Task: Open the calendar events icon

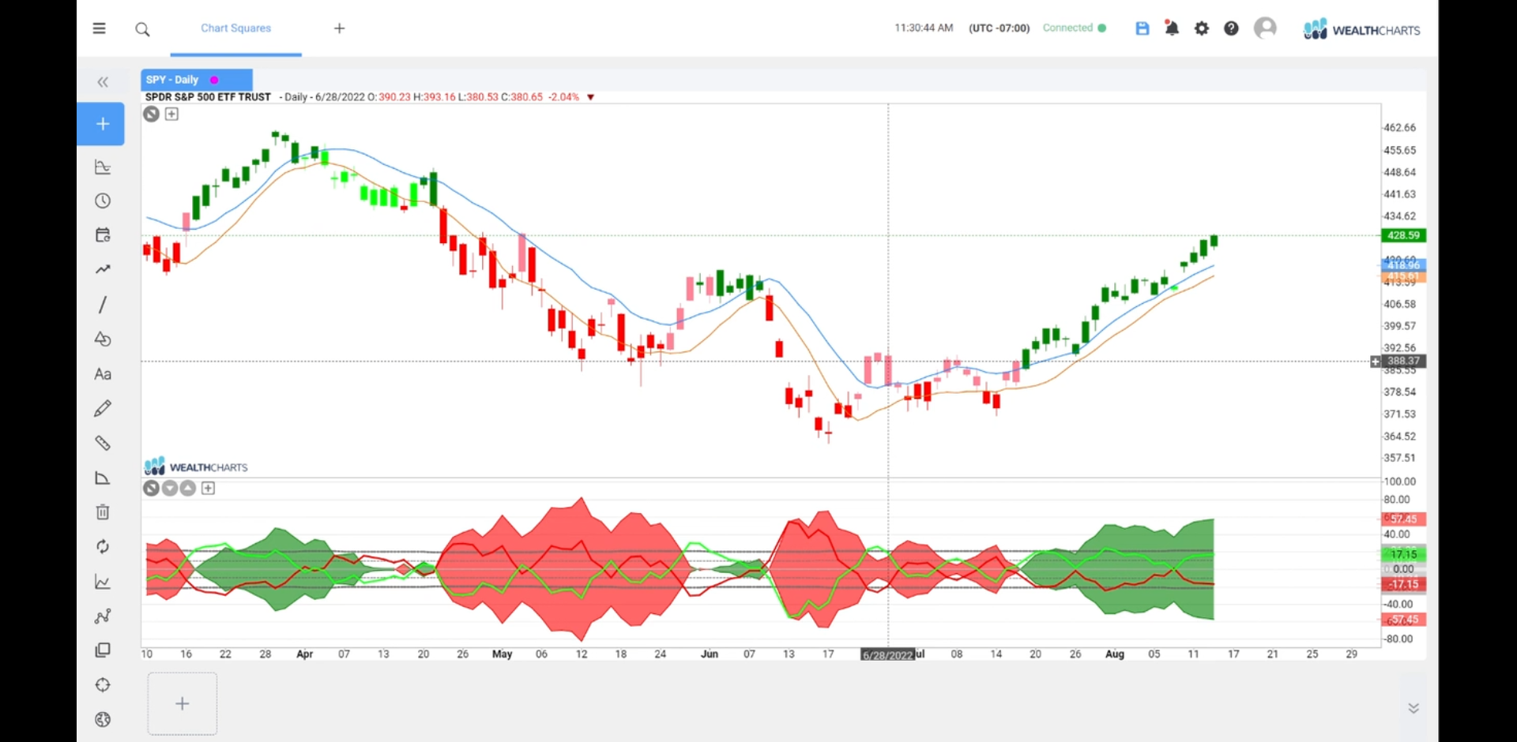Action: tap(103, 235)
